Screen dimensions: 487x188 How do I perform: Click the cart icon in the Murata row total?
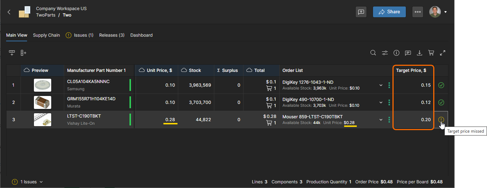click(269, 106)
